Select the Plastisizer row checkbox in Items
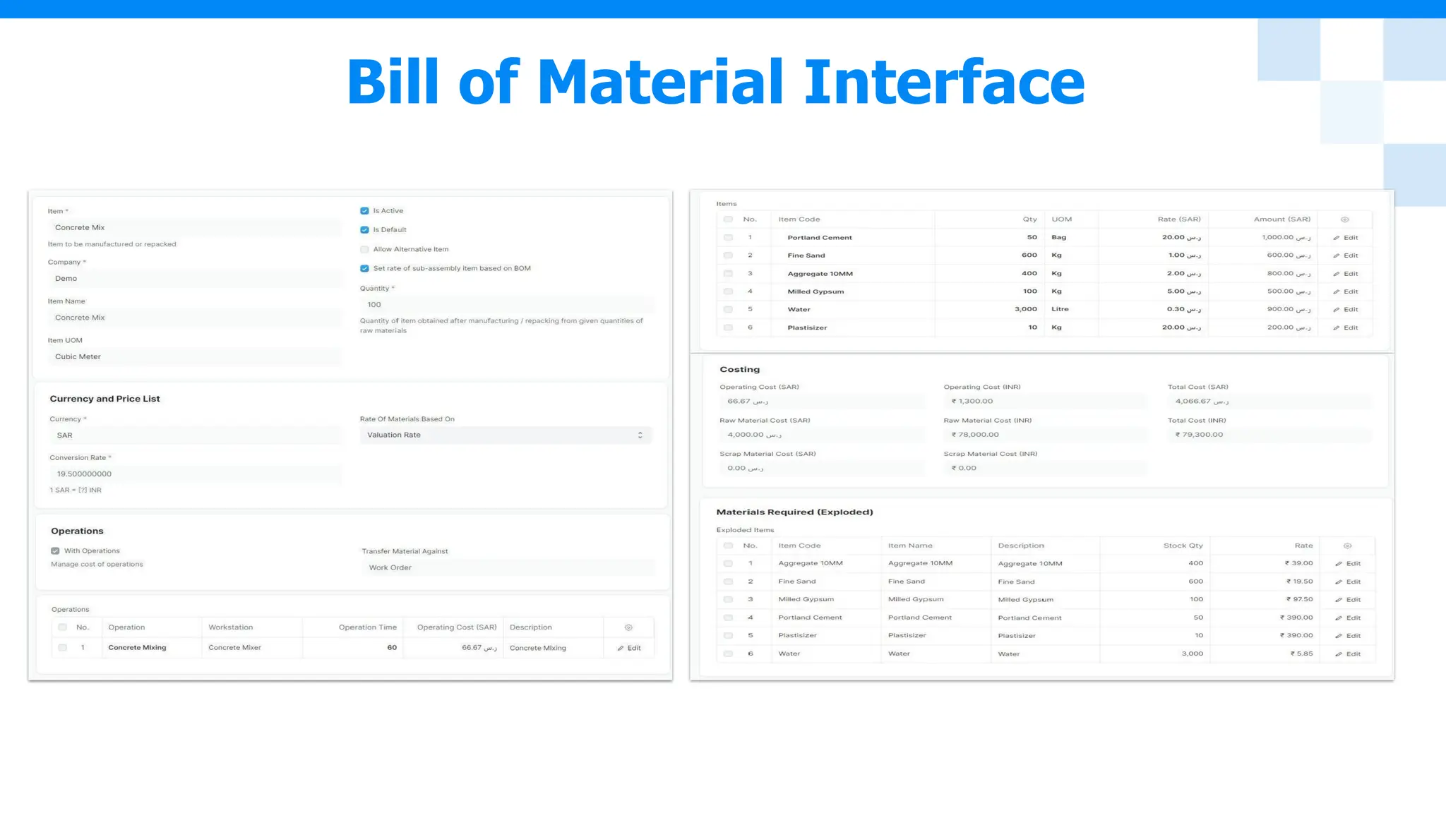Viewport: 1446px width, 813px height. (x=728, y=327)
